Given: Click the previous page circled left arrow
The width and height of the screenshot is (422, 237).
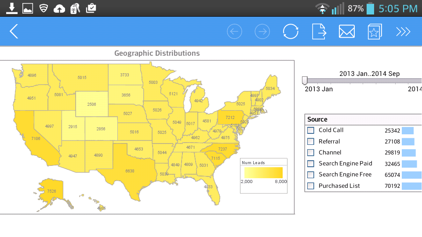Looking at the screenshot, I should tap(234, 32).
